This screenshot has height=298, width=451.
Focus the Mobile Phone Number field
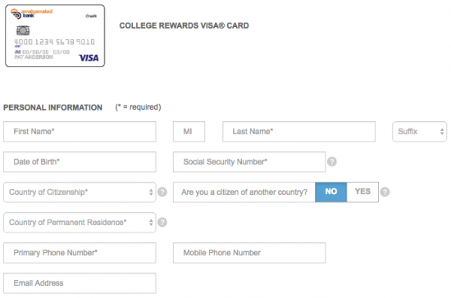[x=249, y=253]
